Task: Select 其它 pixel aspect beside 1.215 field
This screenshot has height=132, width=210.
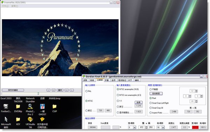Action: [x=118, y=107]
